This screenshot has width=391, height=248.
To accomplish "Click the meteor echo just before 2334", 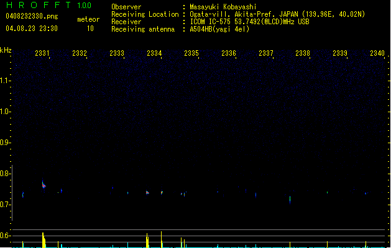I will pos(147,192).
